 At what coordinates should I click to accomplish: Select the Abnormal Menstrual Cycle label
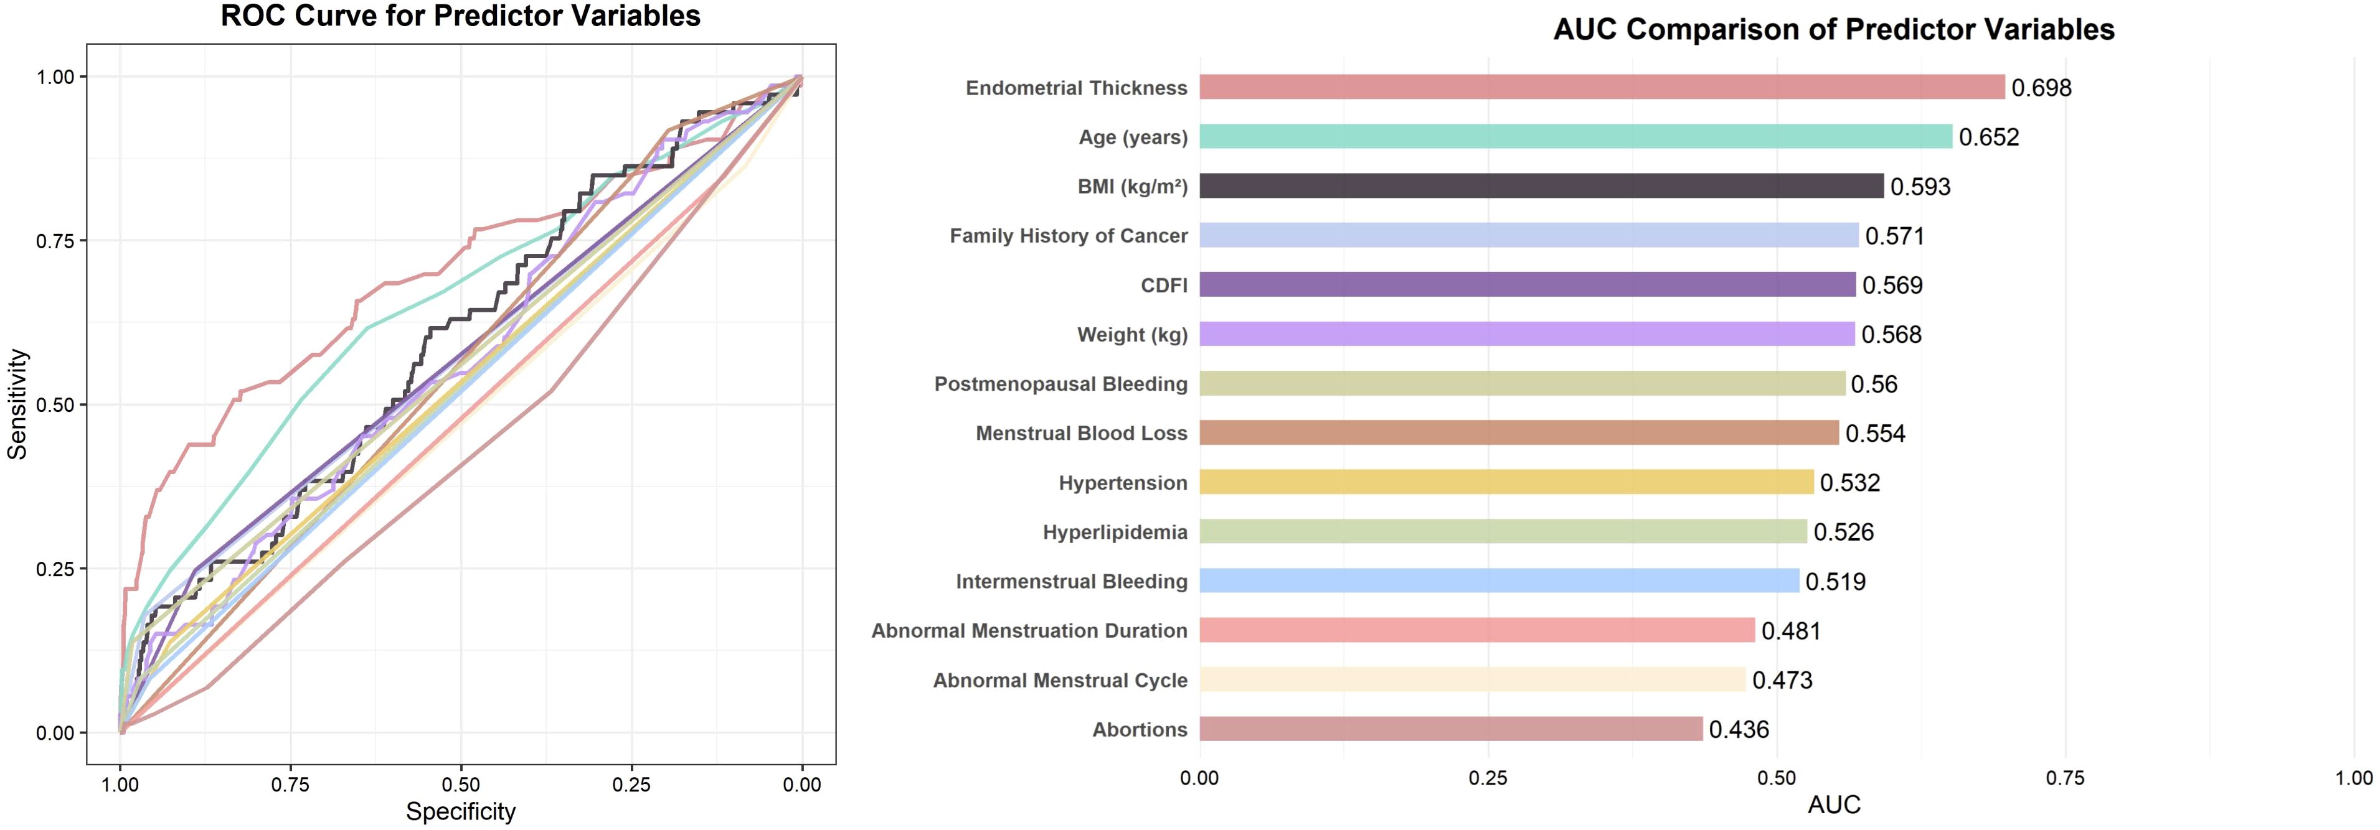point(1060,681)
